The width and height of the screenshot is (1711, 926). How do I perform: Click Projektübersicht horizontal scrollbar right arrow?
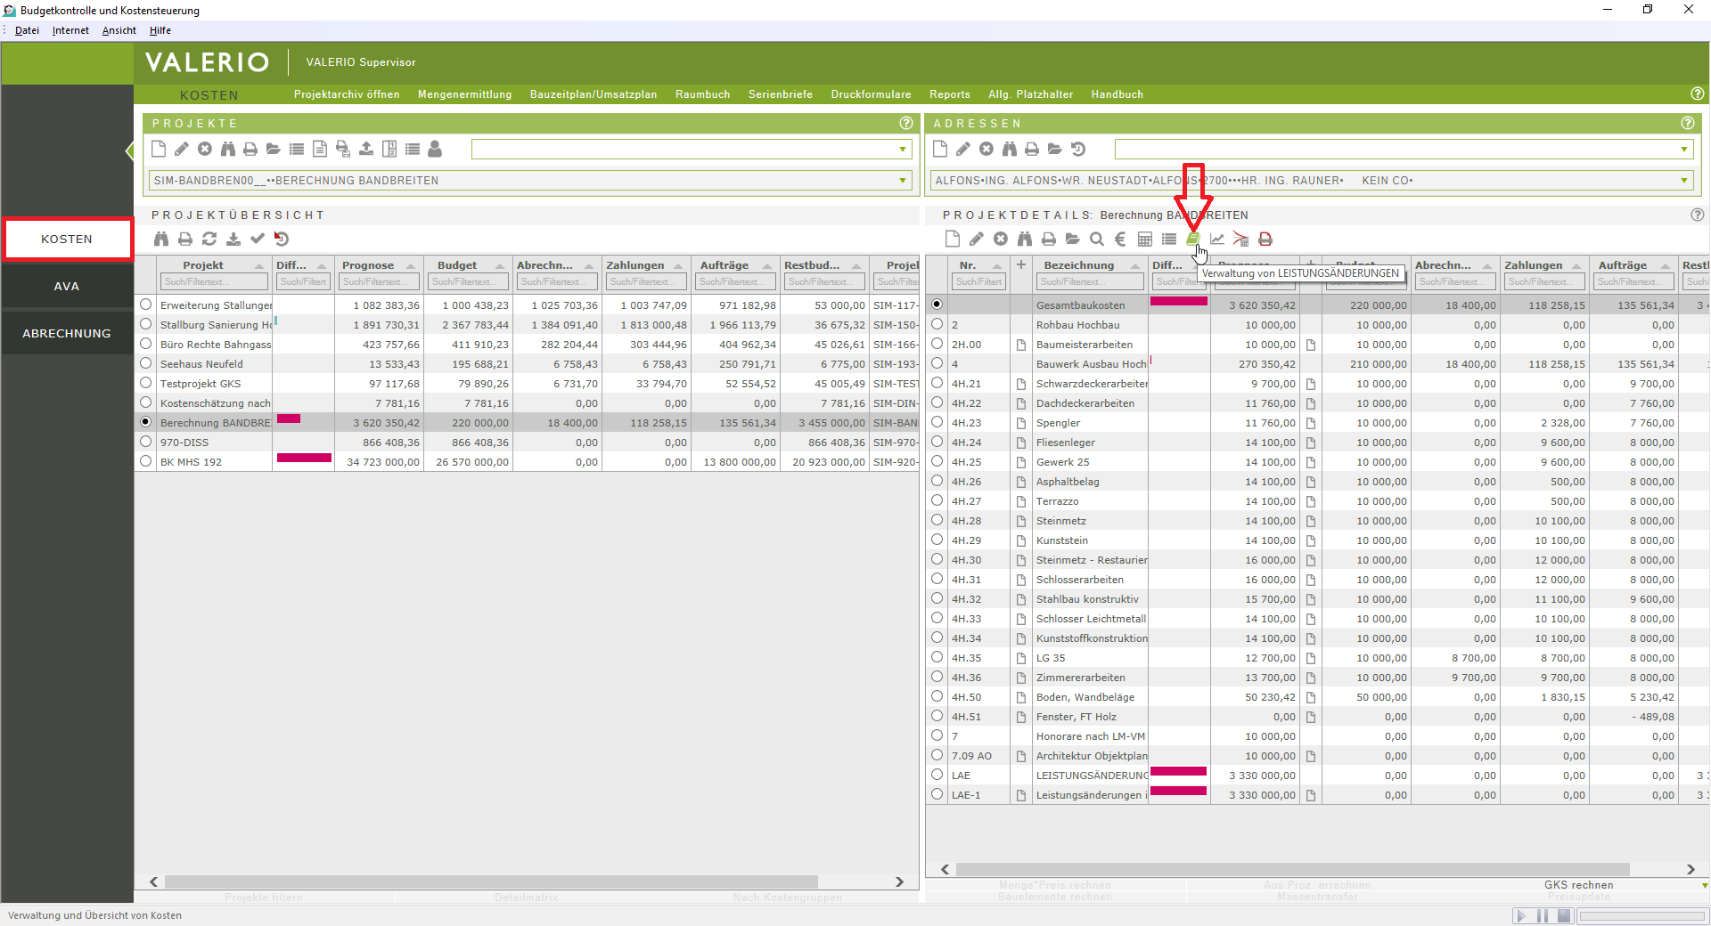pos(899,881)
